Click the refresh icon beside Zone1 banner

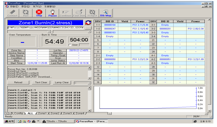(x=88, y=23)
